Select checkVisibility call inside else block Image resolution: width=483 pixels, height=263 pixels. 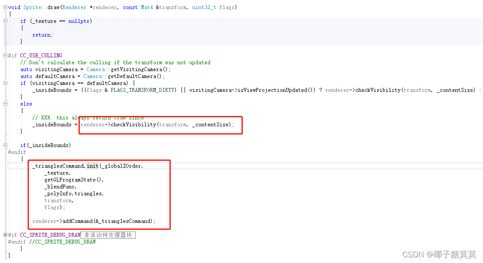coord(133,125)
